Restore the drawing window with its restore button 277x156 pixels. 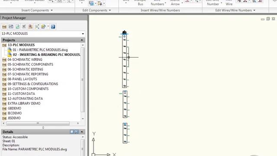[268, 19]
